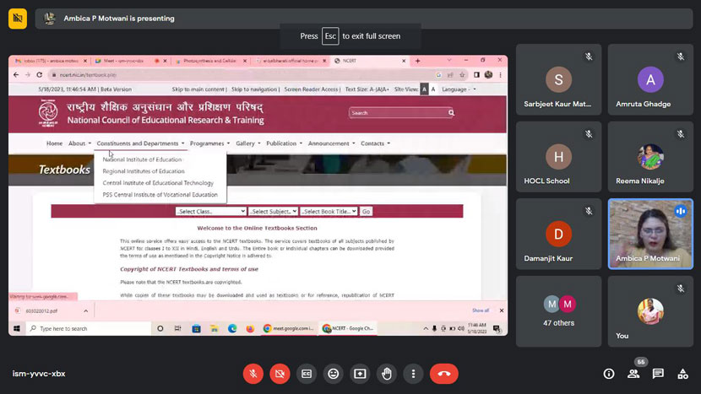Open Microsoft Edge from taskbar
Image resolution: width=701 pixels, height=394 pixels.
232,328
